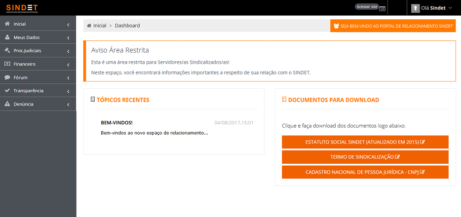
Task: Click the Clique e faça download instruction text
Action: tap(344, 126)
